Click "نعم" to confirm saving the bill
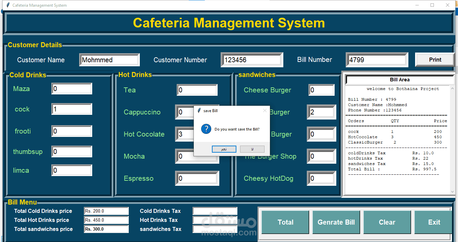 click(224, 149)
